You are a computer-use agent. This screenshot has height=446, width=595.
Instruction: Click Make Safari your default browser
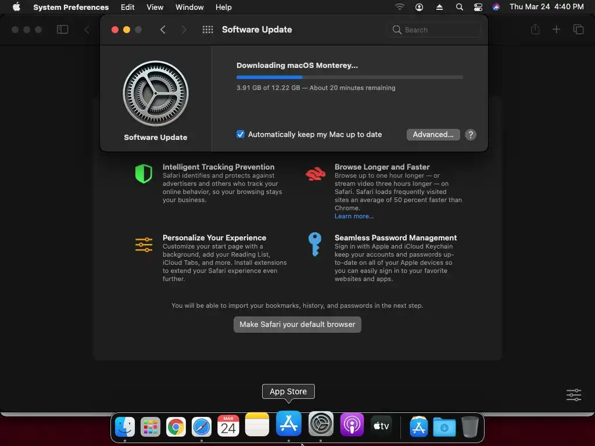(x=297, y=325)
